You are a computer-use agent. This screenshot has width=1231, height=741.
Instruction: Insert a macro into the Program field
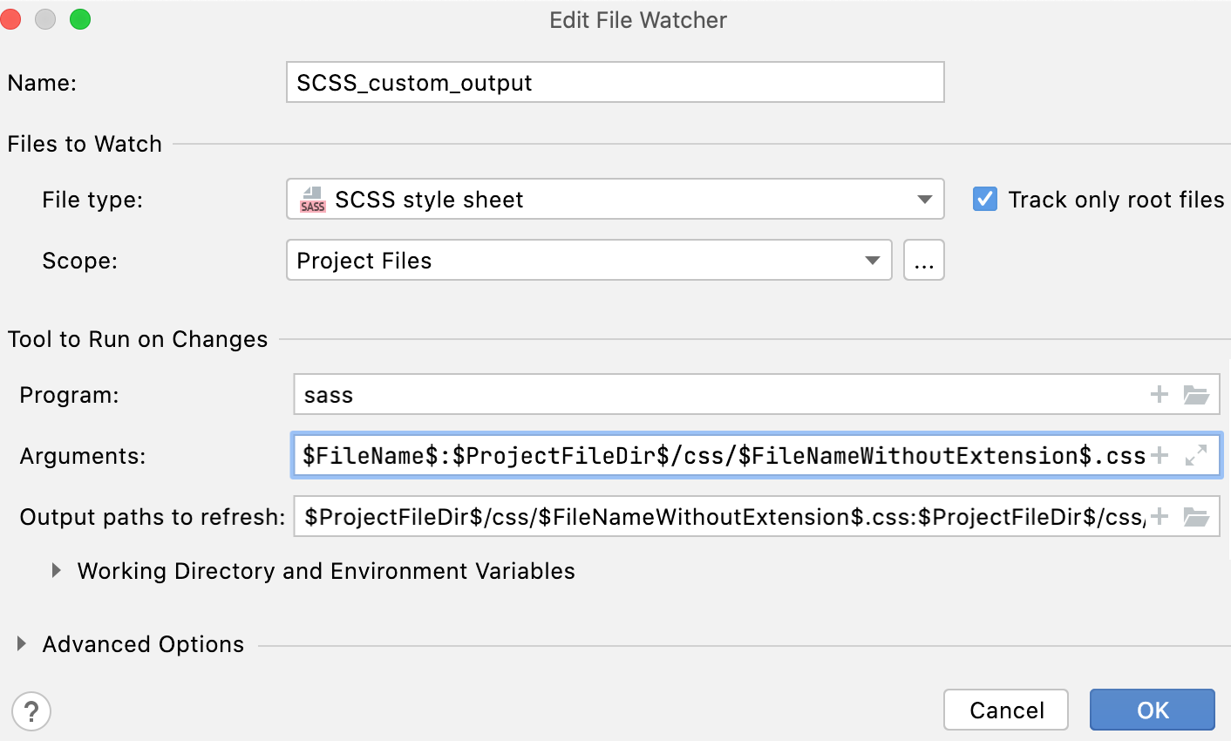[1159, 394]
